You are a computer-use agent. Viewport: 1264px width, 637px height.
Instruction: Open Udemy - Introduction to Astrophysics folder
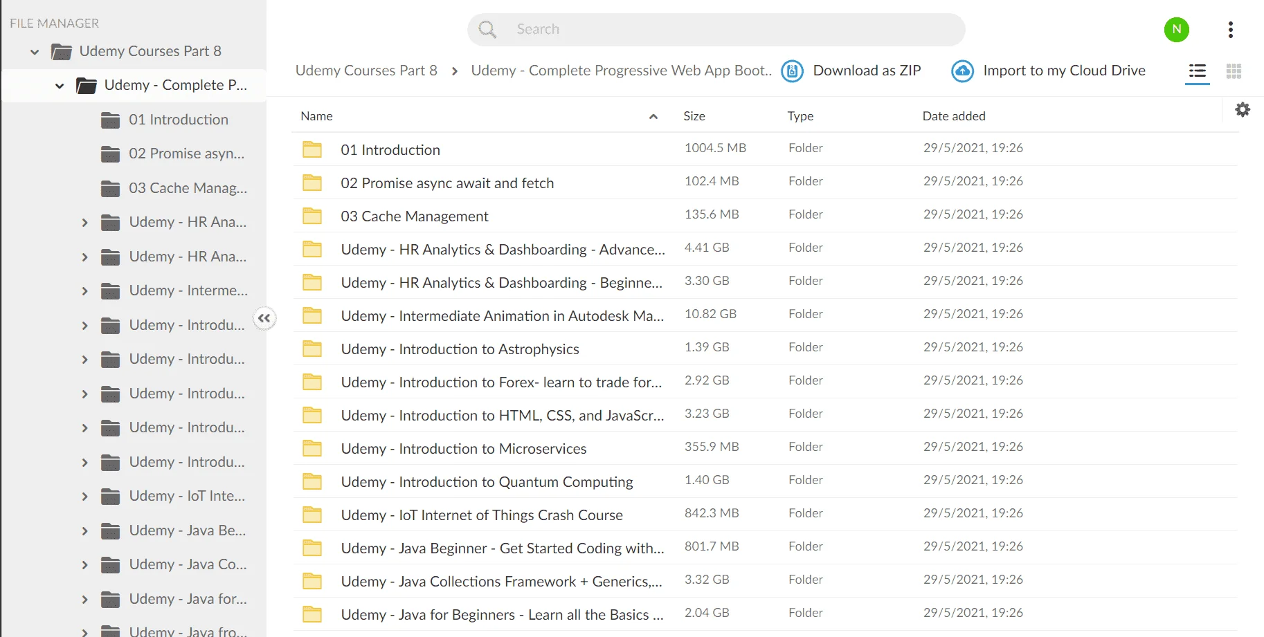tap(460, 349)
